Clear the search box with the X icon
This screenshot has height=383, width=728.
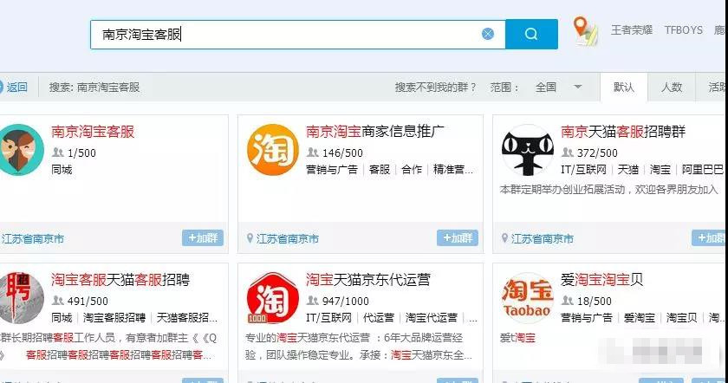487,34
